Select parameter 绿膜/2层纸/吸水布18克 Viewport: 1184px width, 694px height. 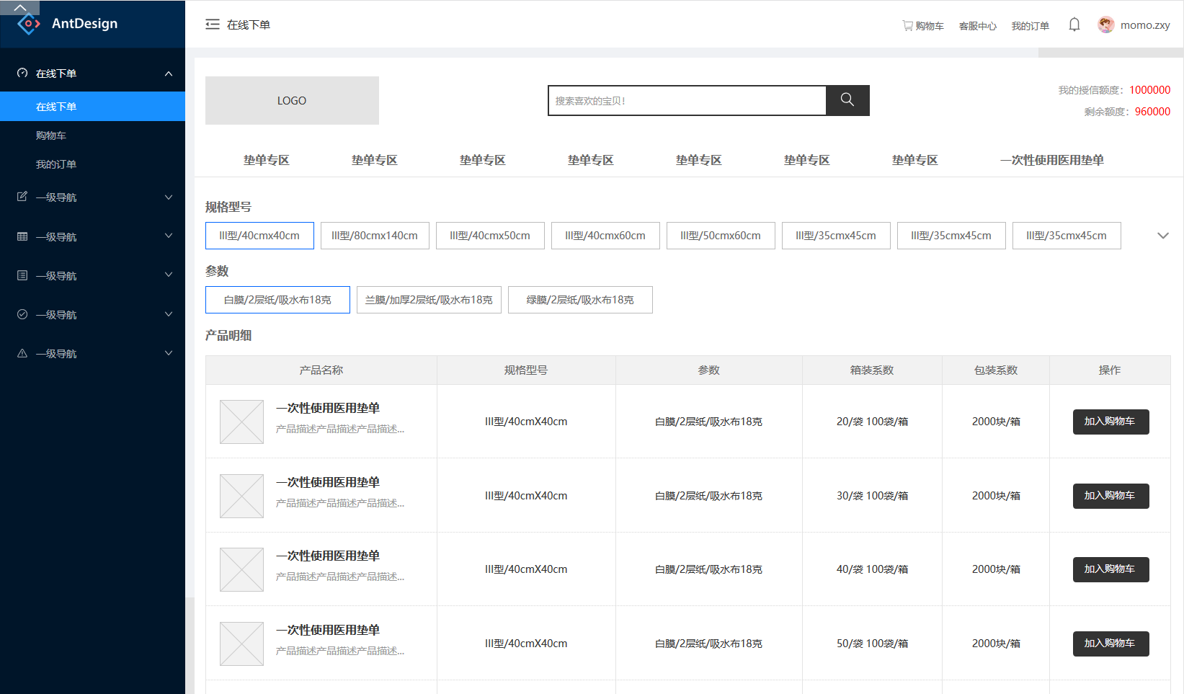click(580, 300)
